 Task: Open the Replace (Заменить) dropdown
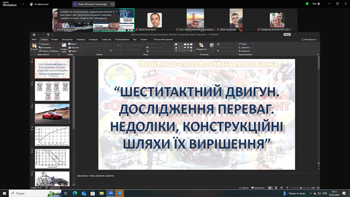pyautogui.click(x=245, y=47)
